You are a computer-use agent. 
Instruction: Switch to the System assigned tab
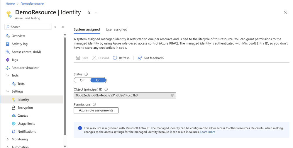click(x=87, y=29)
